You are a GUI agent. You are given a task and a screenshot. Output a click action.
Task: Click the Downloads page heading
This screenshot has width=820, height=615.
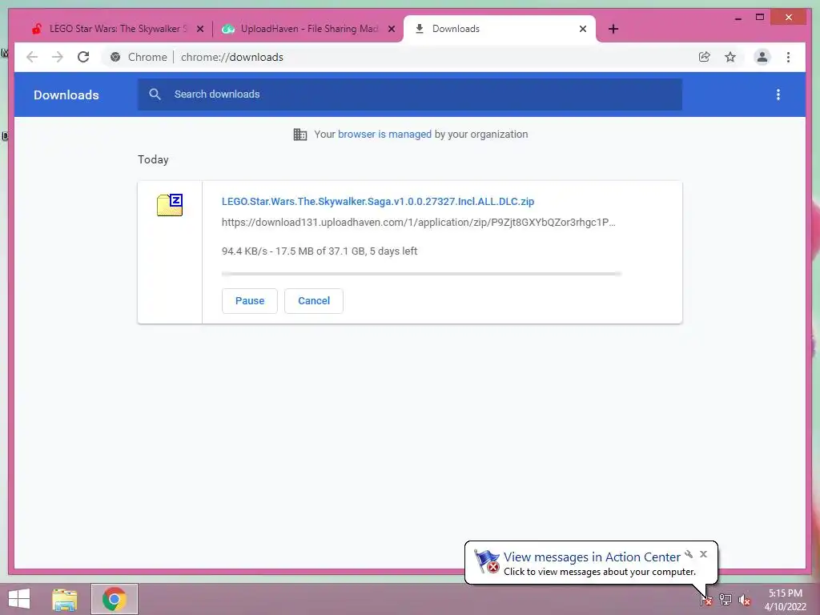point(66,94)
